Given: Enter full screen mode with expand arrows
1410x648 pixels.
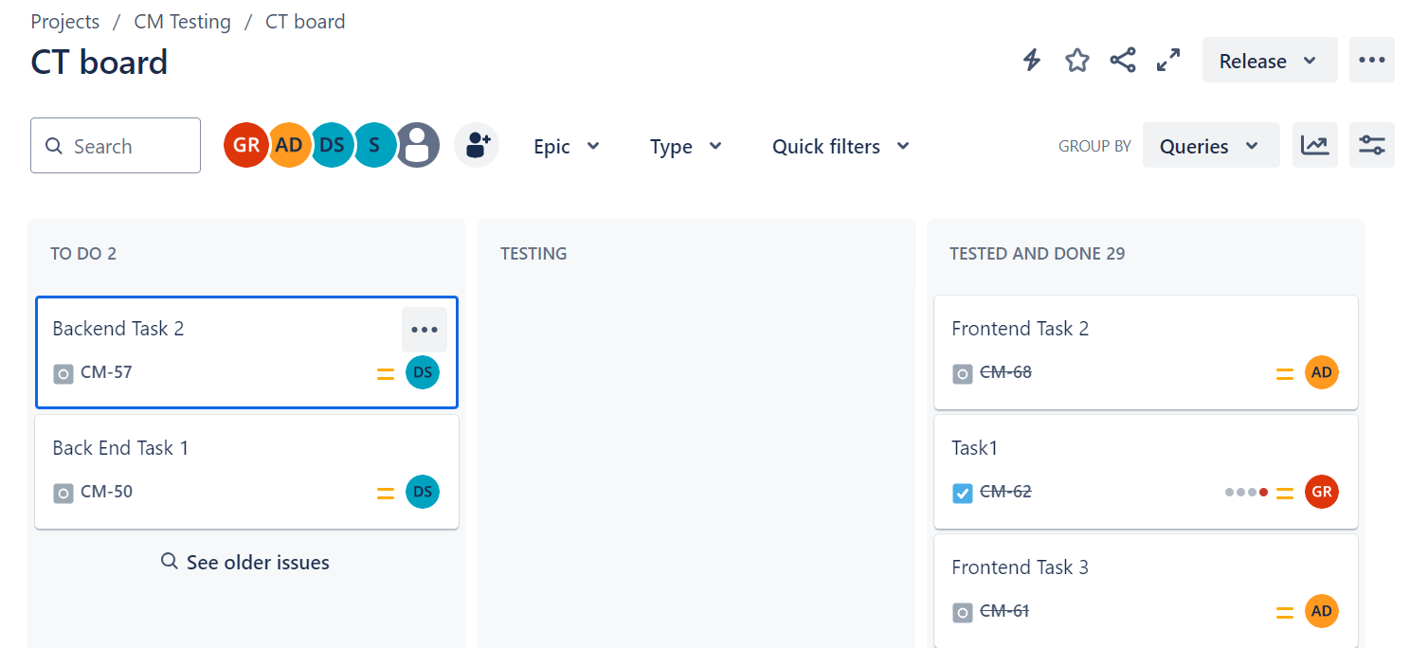Looking at the screenshot, I should click(x=1168, y=61).
